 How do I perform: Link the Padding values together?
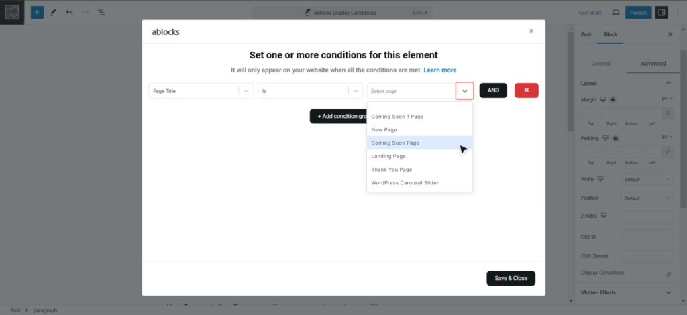668,152
